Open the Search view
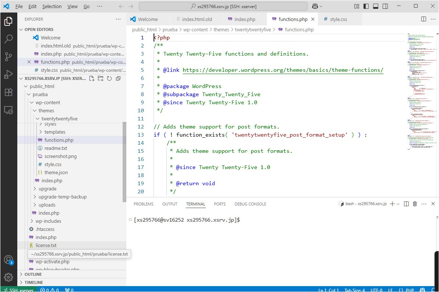439x292 pixels. [8, 39]
